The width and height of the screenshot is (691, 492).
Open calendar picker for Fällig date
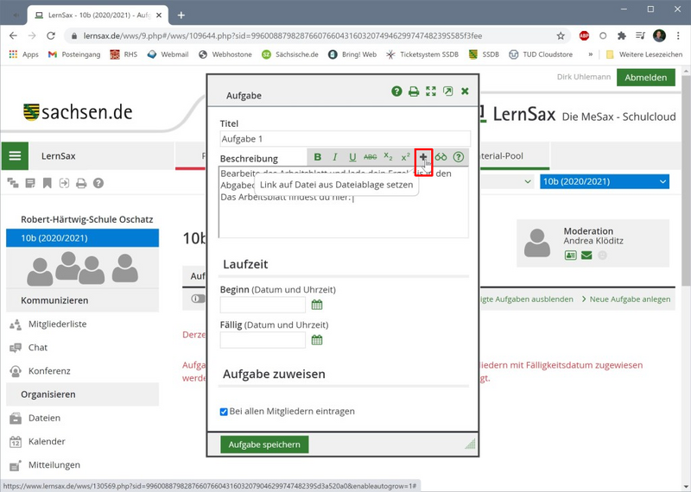click(x=317, y=340)
